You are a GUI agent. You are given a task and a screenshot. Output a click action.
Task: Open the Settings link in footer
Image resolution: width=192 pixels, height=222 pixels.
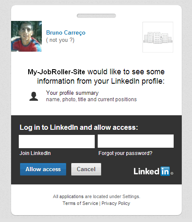tap(131, 196)
